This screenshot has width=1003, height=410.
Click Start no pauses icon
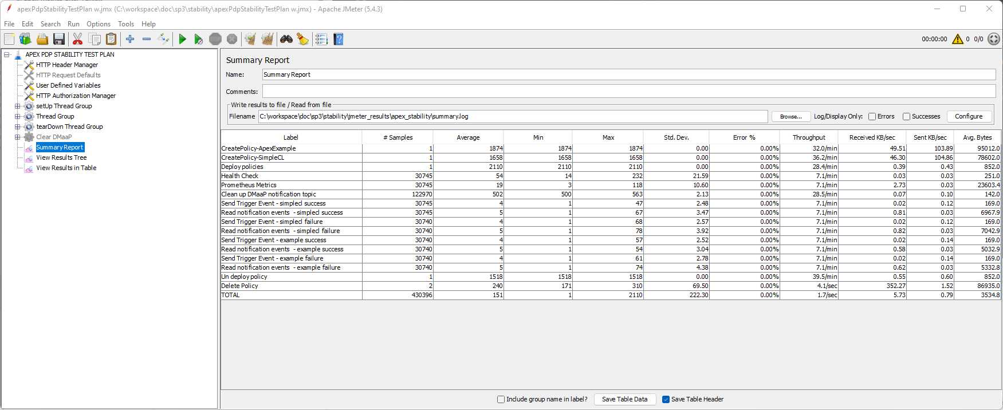pos(198,39)
